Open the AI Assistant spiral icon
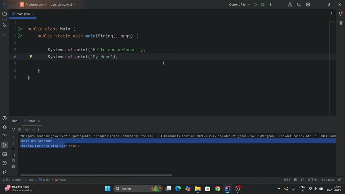Viewport: 345px width, 194px height. (341, 23)
